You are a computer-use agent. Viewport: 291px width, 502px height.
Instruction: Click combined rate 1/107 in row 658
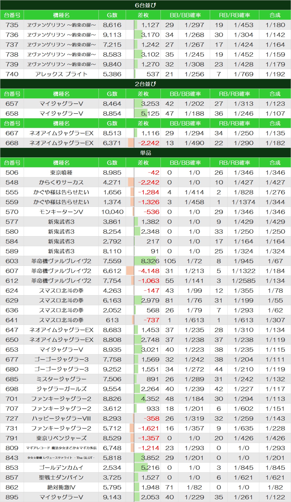tap(275, 114)
